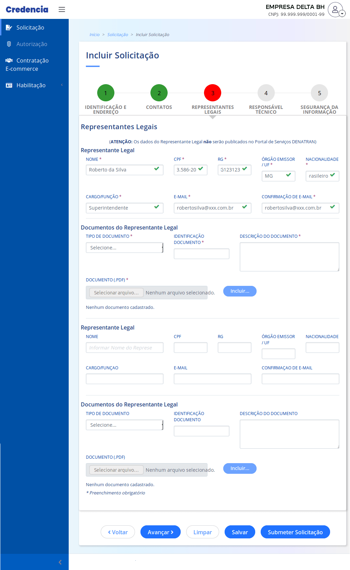The image size is (350, 570).
Task: Jump to step 4 Responsável Técnico
Action: [266, 93]
